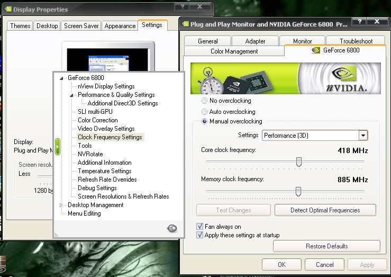
Task: Close the GeForce 6800 properties window
Action: point(377,22)
